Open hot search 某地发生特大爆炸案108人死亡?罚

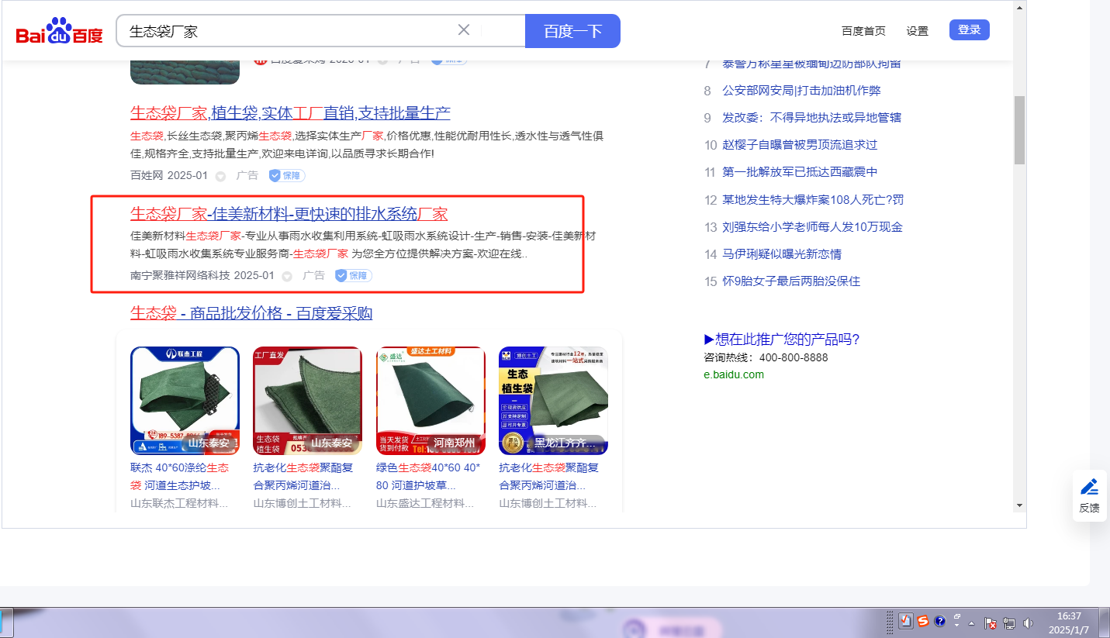[813, 200]
